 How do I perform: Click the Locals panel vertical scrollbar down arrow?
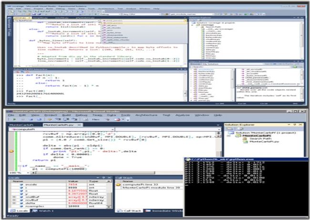coord(109,207)
